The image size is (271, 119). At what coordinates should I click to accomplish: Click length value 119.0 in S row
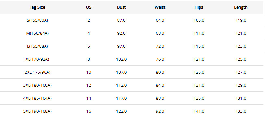pos(240,20)
